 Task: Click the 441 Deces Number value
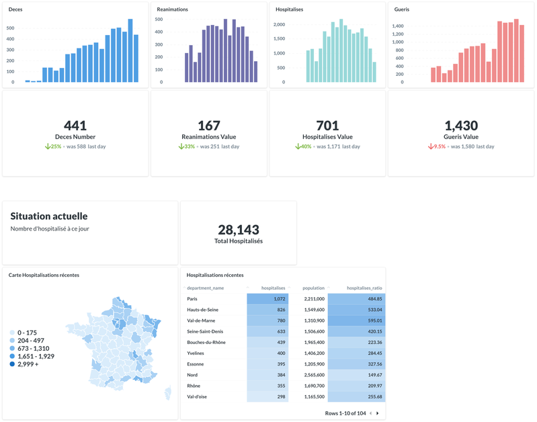tap(75, 126)
